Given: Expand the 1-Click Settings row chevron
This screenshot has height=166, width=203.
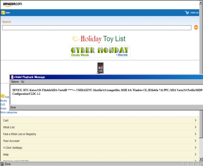Looking at the screenshot, I should point(195,148).
